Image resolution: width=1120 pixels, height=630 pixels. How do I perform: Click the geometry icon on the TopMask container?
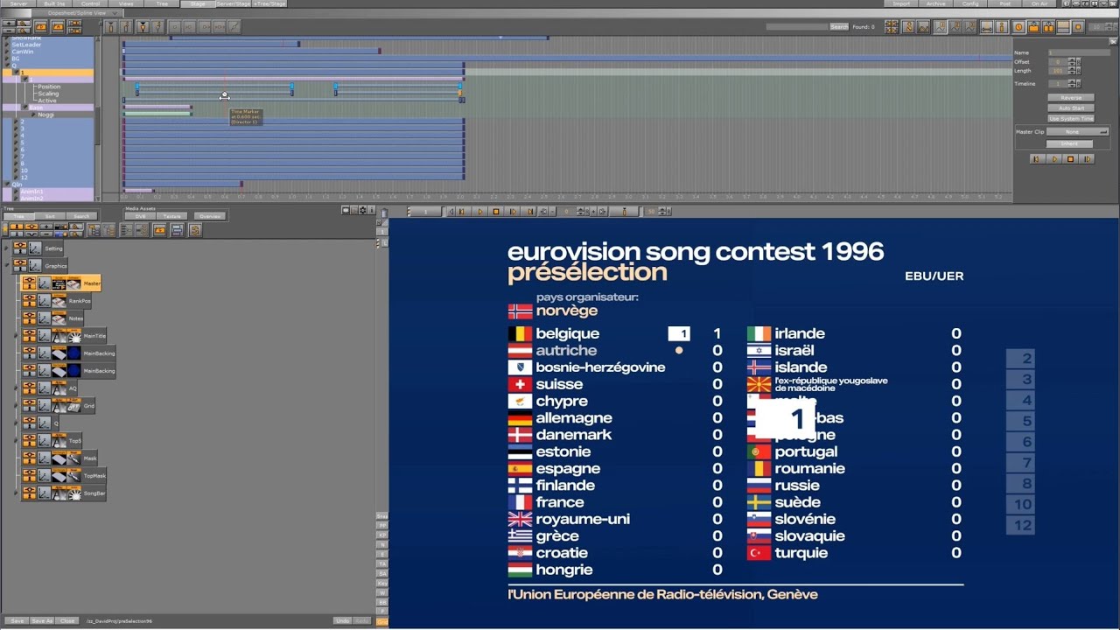[59, 476]
